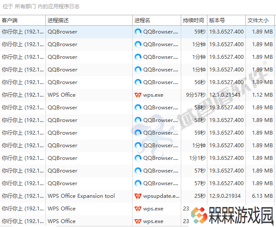Click 1.89 MB in the 56秒 row
This screenshot has width=276, height=227.
(x=262, y=82)
